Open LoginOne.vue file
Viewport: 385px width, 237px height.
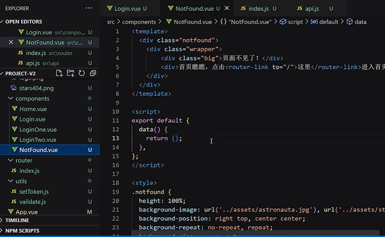coord(49,130)
